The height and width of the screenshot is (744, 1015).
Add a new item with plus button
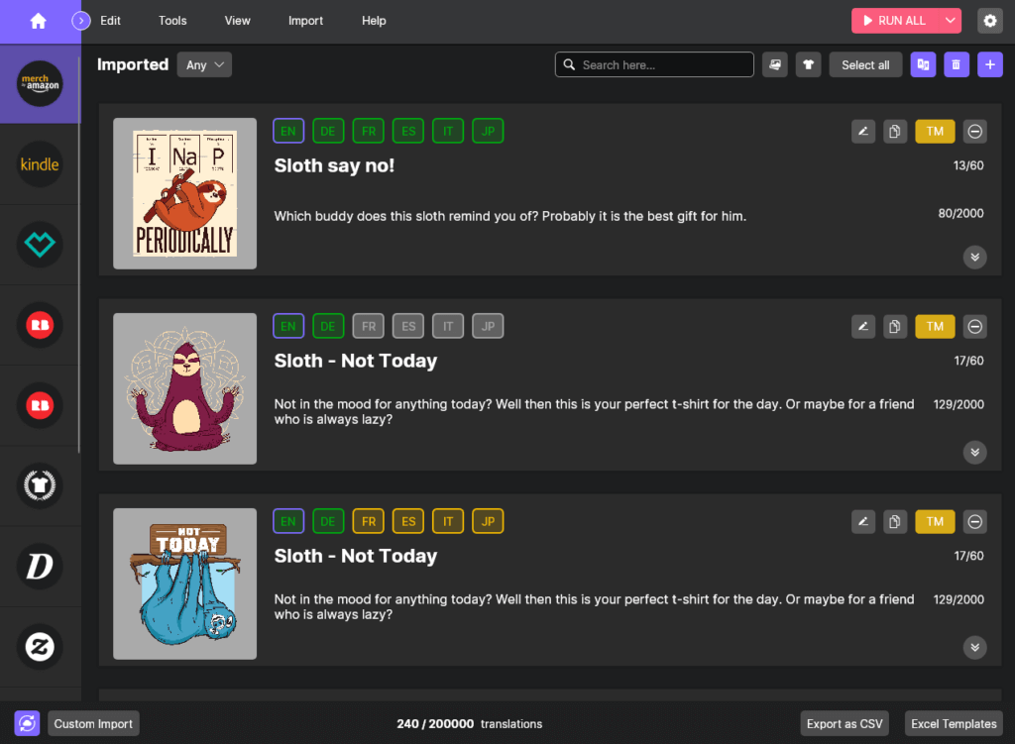click(x=989, y=65)
